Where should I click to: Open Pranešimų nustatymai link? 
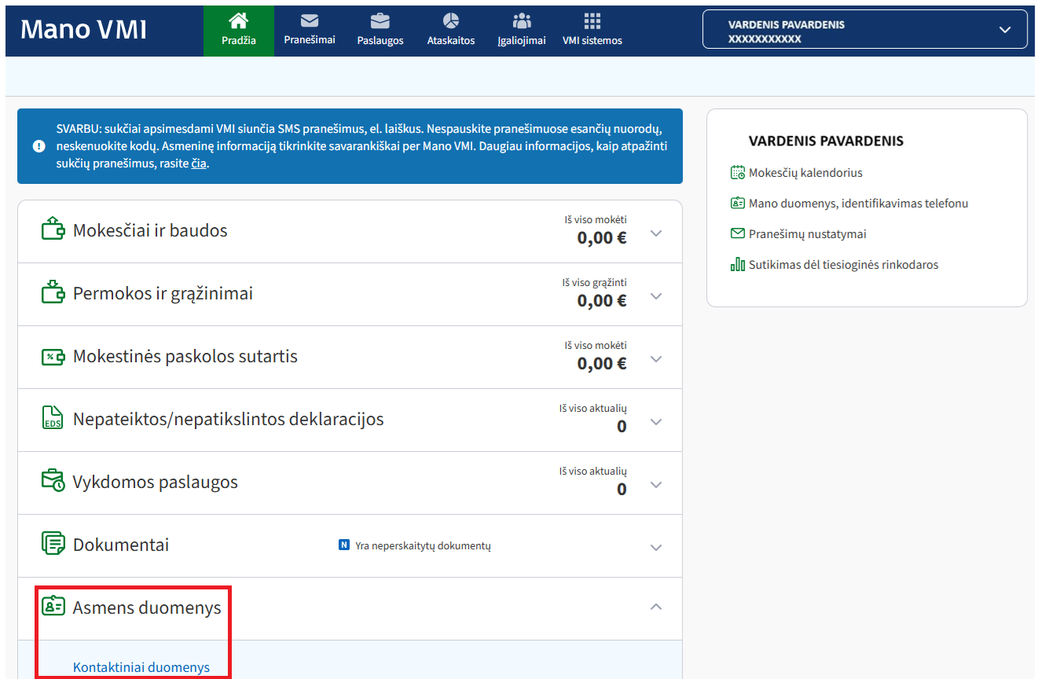click(808, 234)
